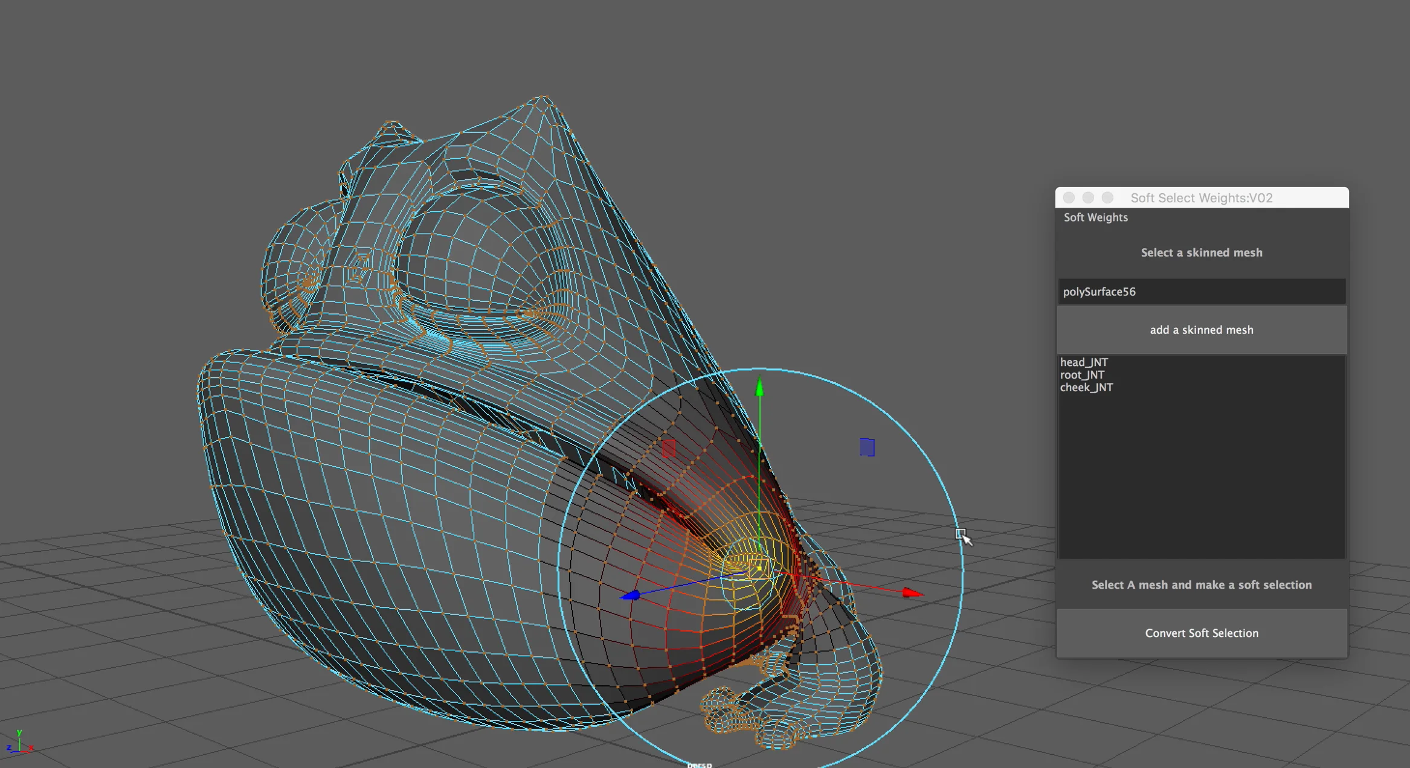Click the red square plane handle
The image size is (1410, 768).
(x=668, y=448)
